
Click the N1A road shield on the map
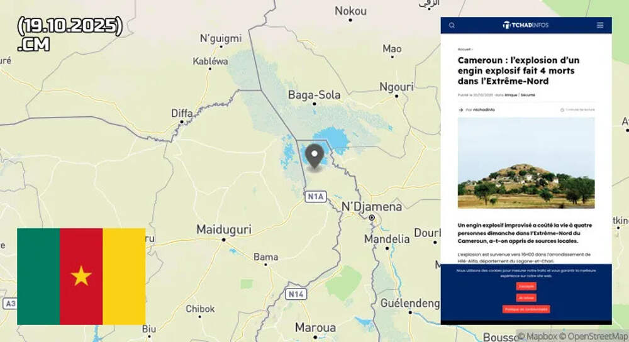point(315,196)
